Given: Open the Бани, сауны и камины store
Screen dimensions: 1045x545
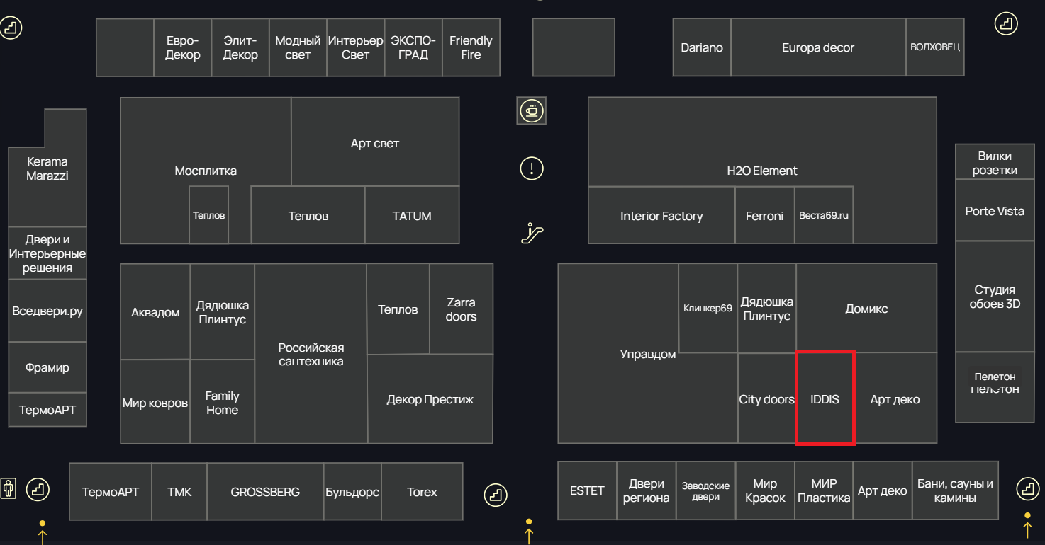Looking at the screenshot, I should pos(955,490).
